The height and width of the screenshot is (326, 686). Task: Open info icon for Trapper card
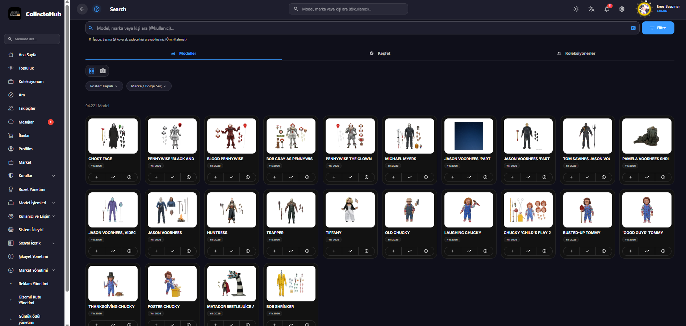pos(307,251)
